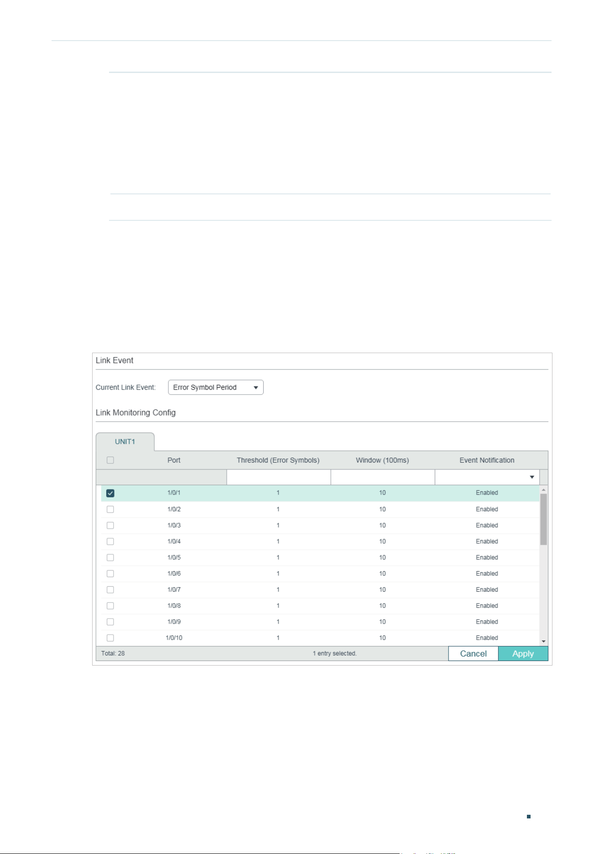Click the Port column header
Screen dimensions: 604x854
click(174, 460)
